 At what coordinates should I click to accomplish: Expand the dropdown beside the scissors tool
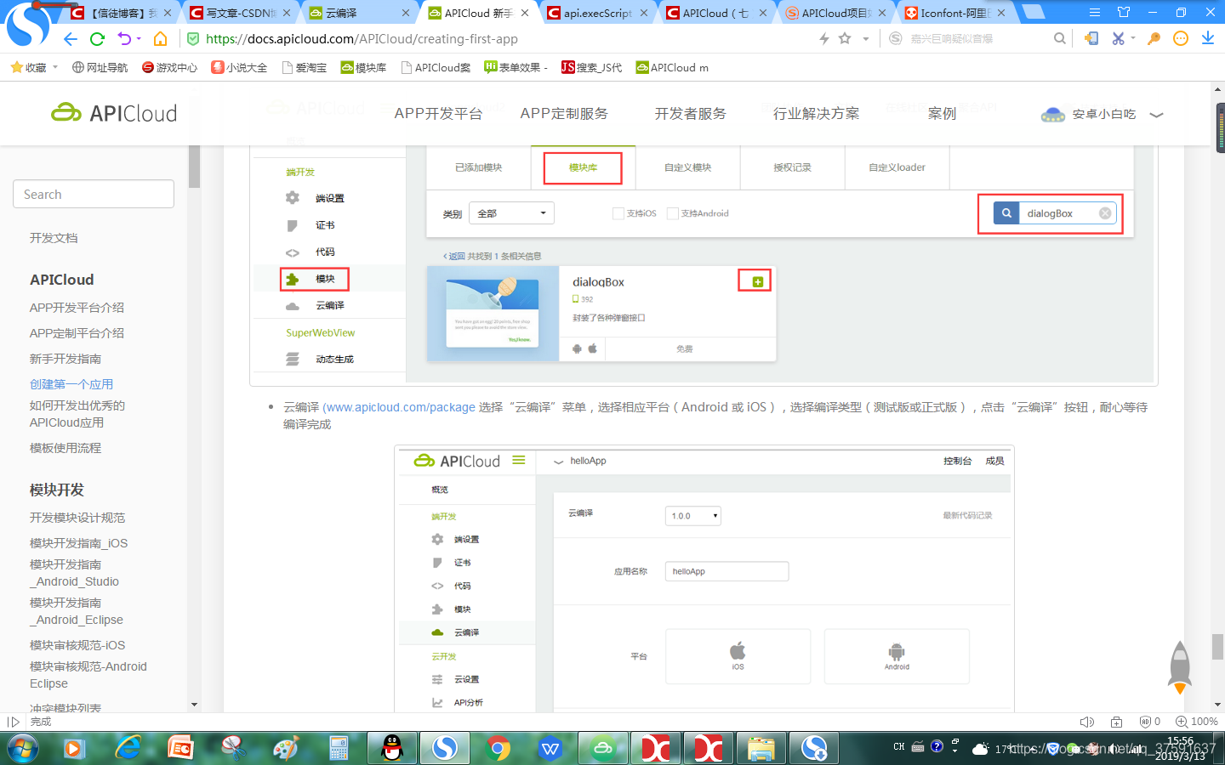1133,39
